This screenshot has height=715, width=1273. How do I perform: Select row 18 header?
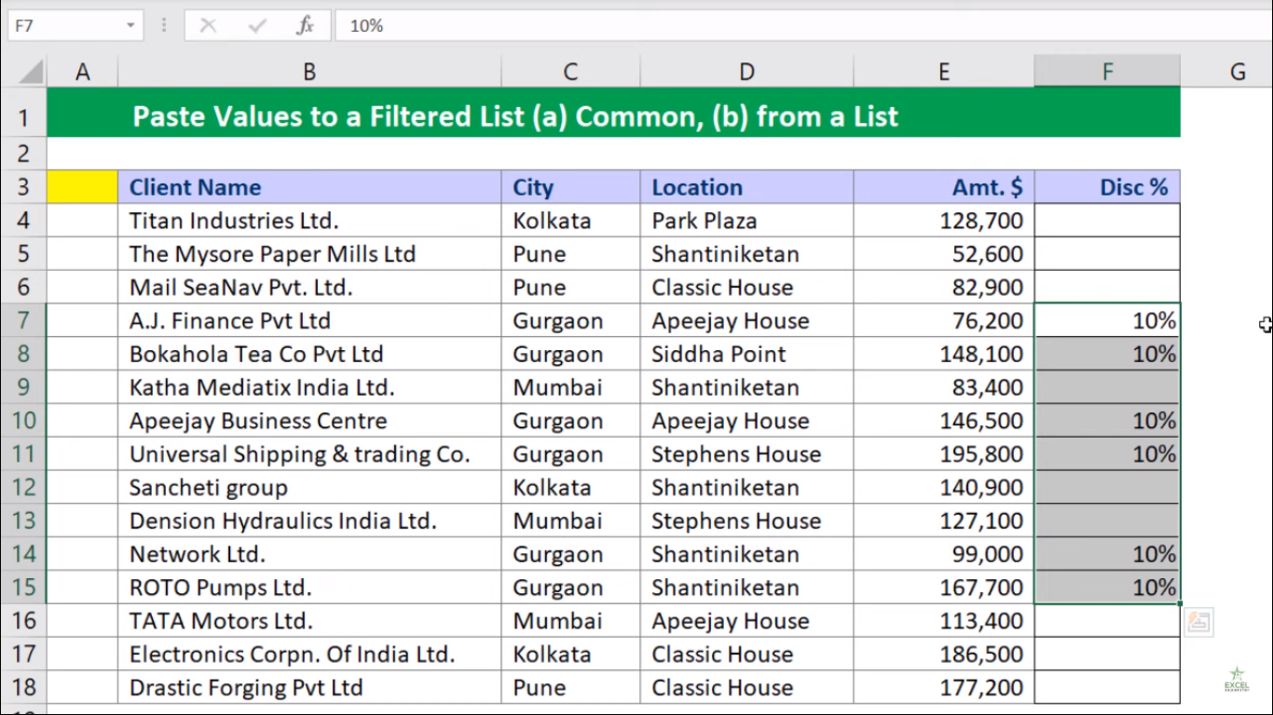click(x=23, y=688)
